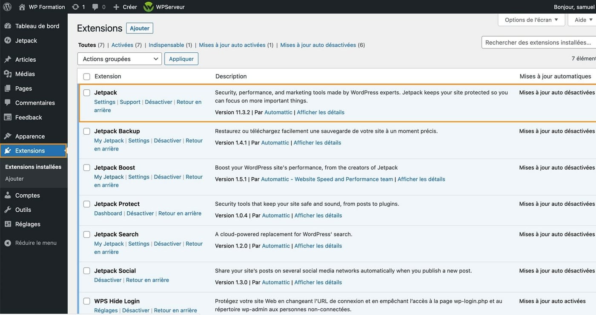The width and height of the screenshot is (596, 315).
Task: Click the Appliquer button
Action: pyautogui.click(x=181, y=59)
